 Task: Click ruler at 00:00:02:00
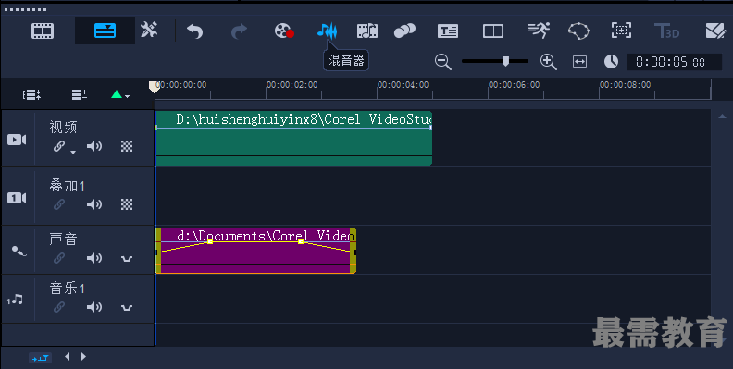292,85
